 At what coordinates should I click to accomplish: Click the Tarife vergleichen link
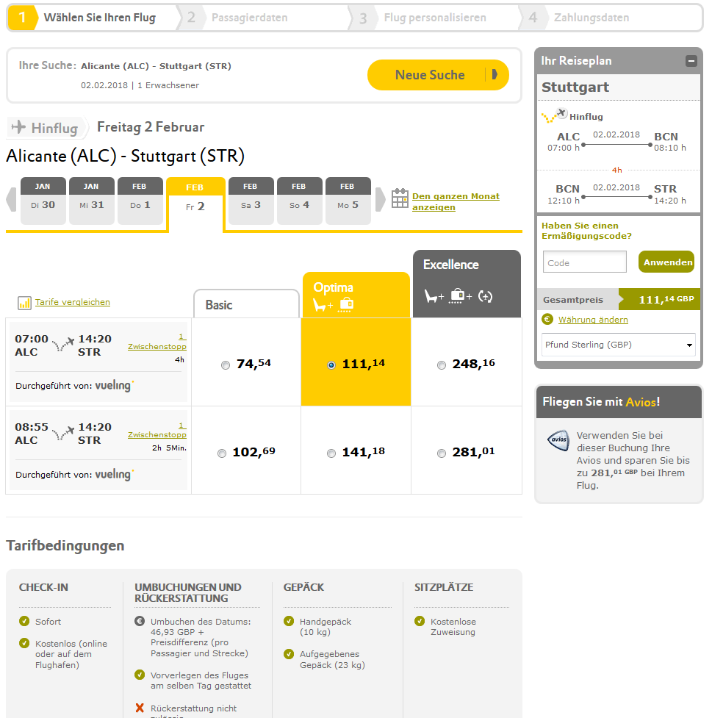pos(73,302)
